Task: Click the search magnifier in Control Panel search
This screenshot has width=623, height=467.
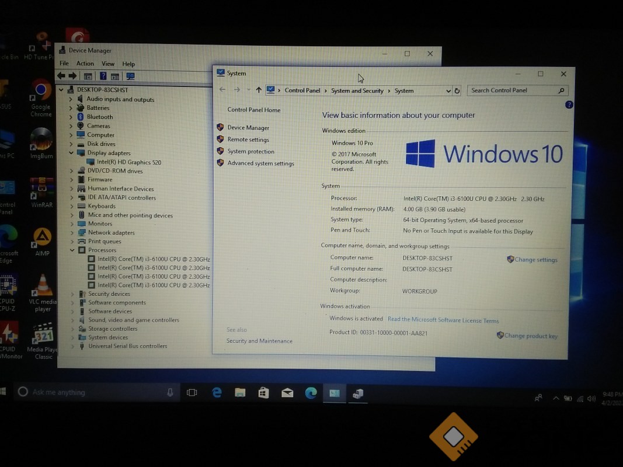Action: 562,90
